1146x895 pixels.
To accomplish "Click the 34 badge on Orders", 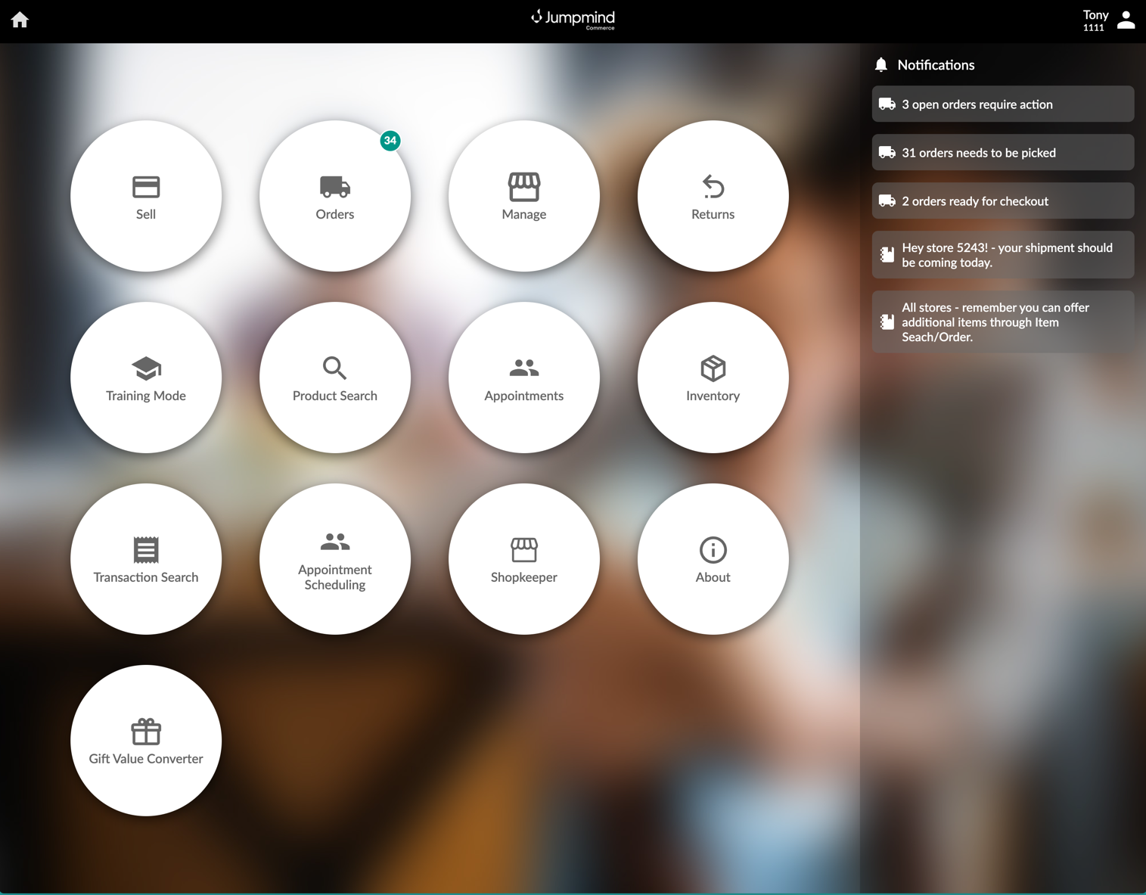I will [390, 141].
